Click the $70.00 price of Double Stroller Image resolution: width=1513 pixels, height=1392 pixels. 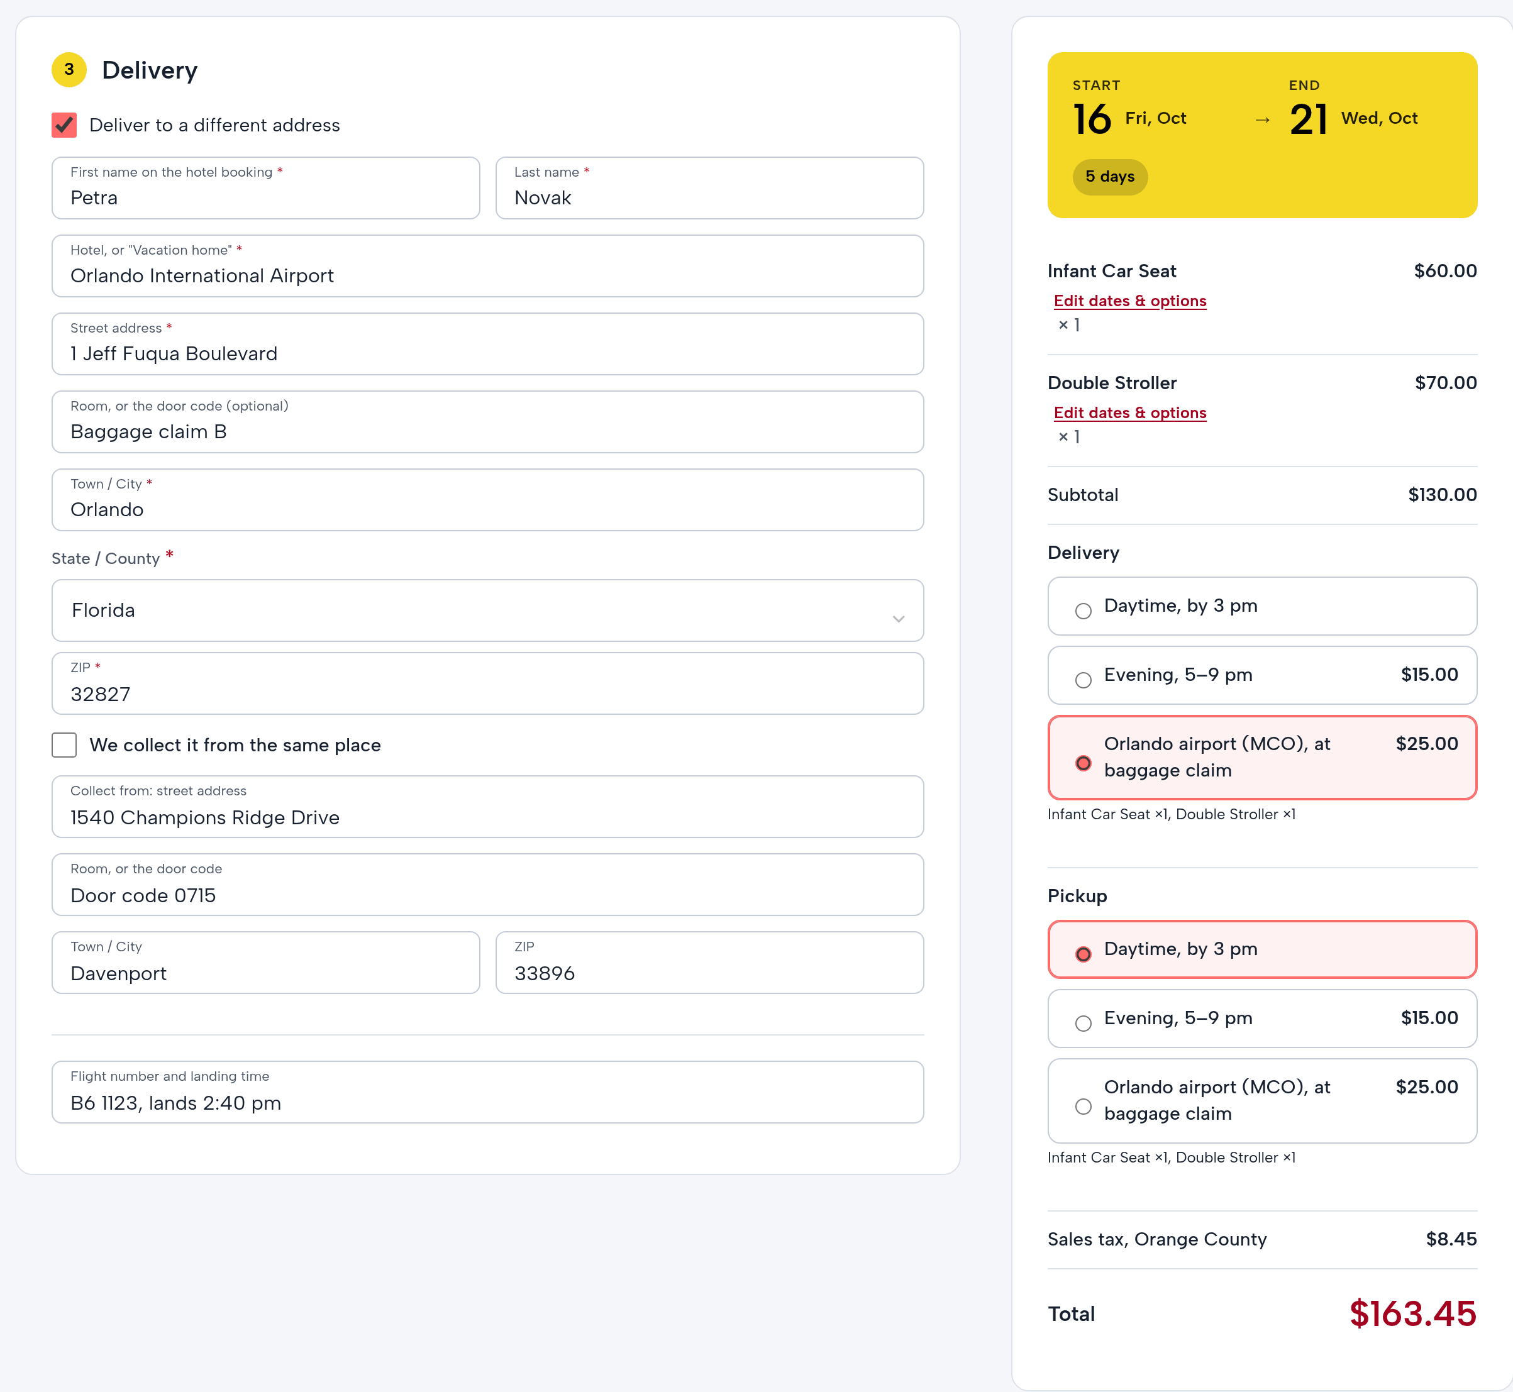click(1446, 384)
